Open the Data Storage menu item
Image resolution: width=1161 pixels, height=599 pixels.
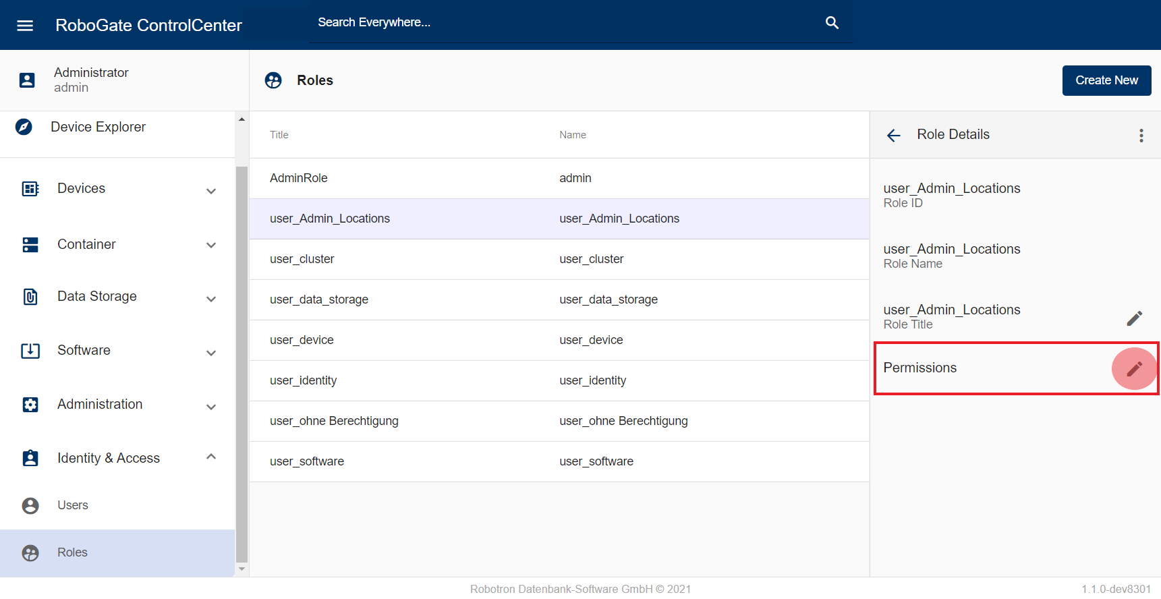117,296
